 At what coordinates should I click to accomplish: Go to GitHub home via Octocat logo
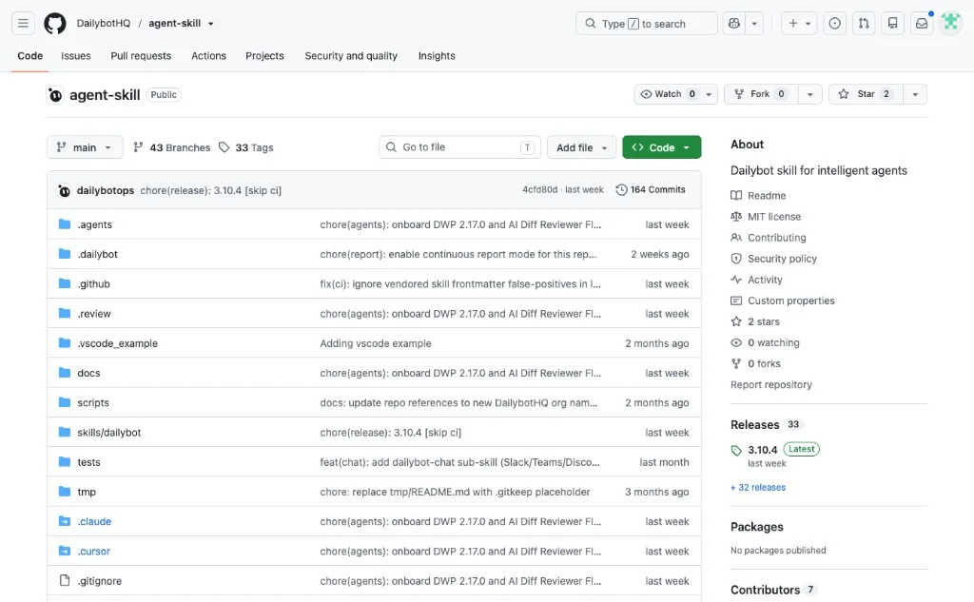pyautogui.click(x=54, y=24)
